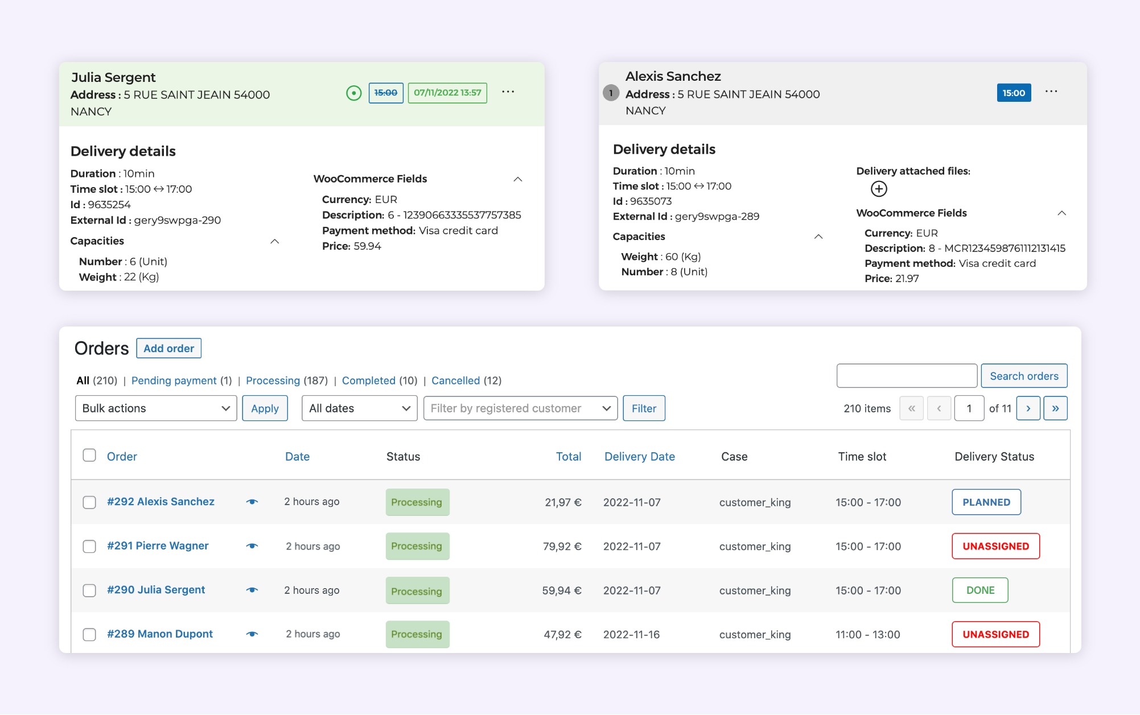Check the select-all orders checkbox
Screen dimensions: 1140x715
tap(89, 456)
